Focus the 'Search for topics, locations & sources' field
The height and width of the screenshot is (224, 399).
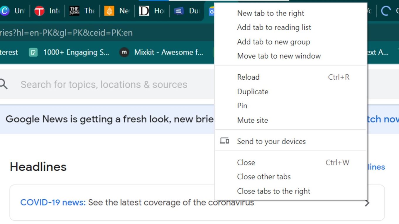pyautogui.click(x=104, y=85)
